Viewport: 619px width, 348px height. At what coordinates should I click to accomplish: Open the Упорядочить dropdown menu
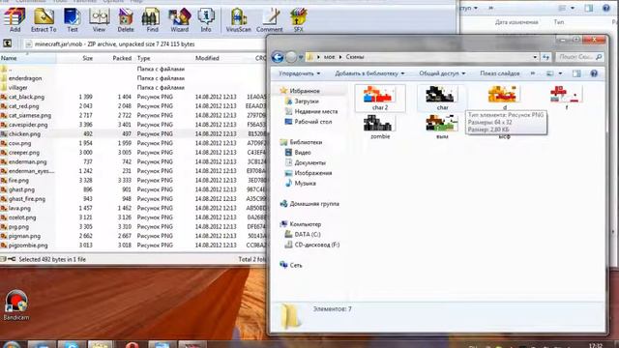tap(299, 73)
